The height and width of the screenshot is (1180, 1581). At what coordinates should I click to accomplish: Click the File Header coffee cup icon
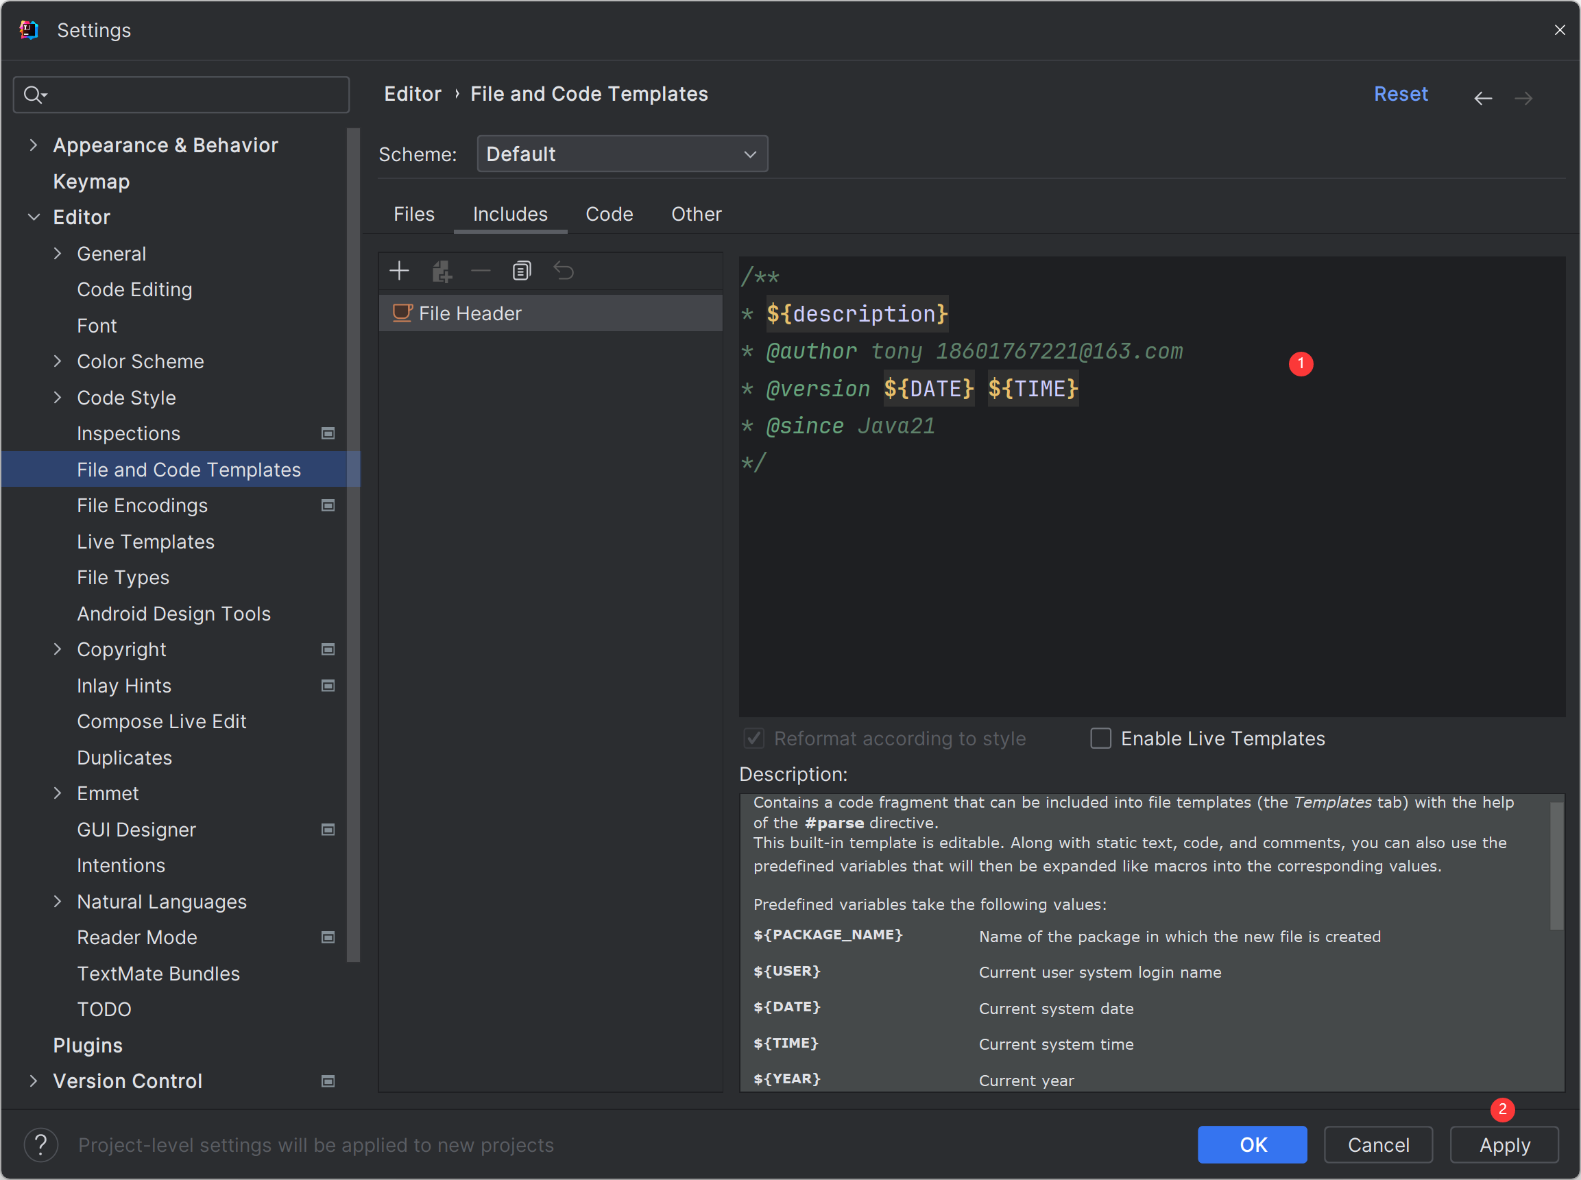tap(402, 313)
